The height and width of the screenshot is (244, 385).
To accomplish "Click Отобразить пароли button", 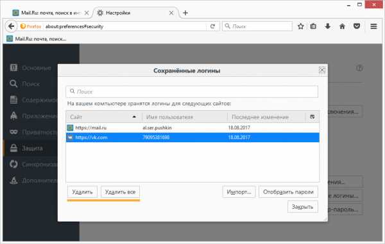I will pyautogui.click(x=288, y=192).
